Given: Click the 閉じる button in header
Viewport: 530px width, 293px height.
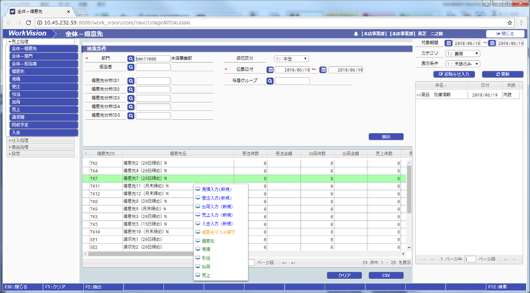Looking at the screenshot, I should tap(505, 34).
